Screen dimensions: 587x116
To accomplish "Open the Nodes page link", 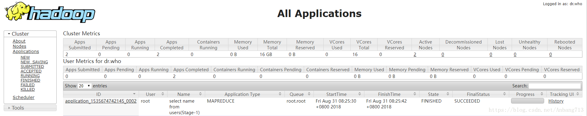I will tap(19, 46).
